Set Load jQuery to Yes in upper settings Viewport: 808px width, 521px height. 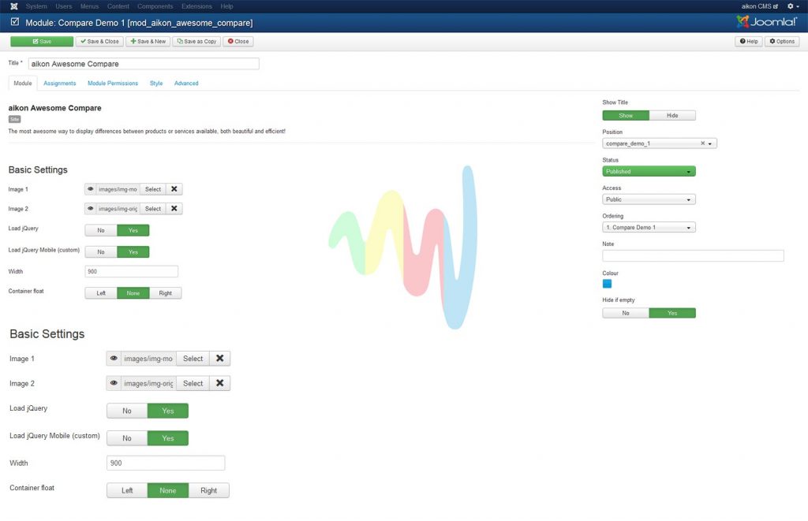[x=133, y=230]
